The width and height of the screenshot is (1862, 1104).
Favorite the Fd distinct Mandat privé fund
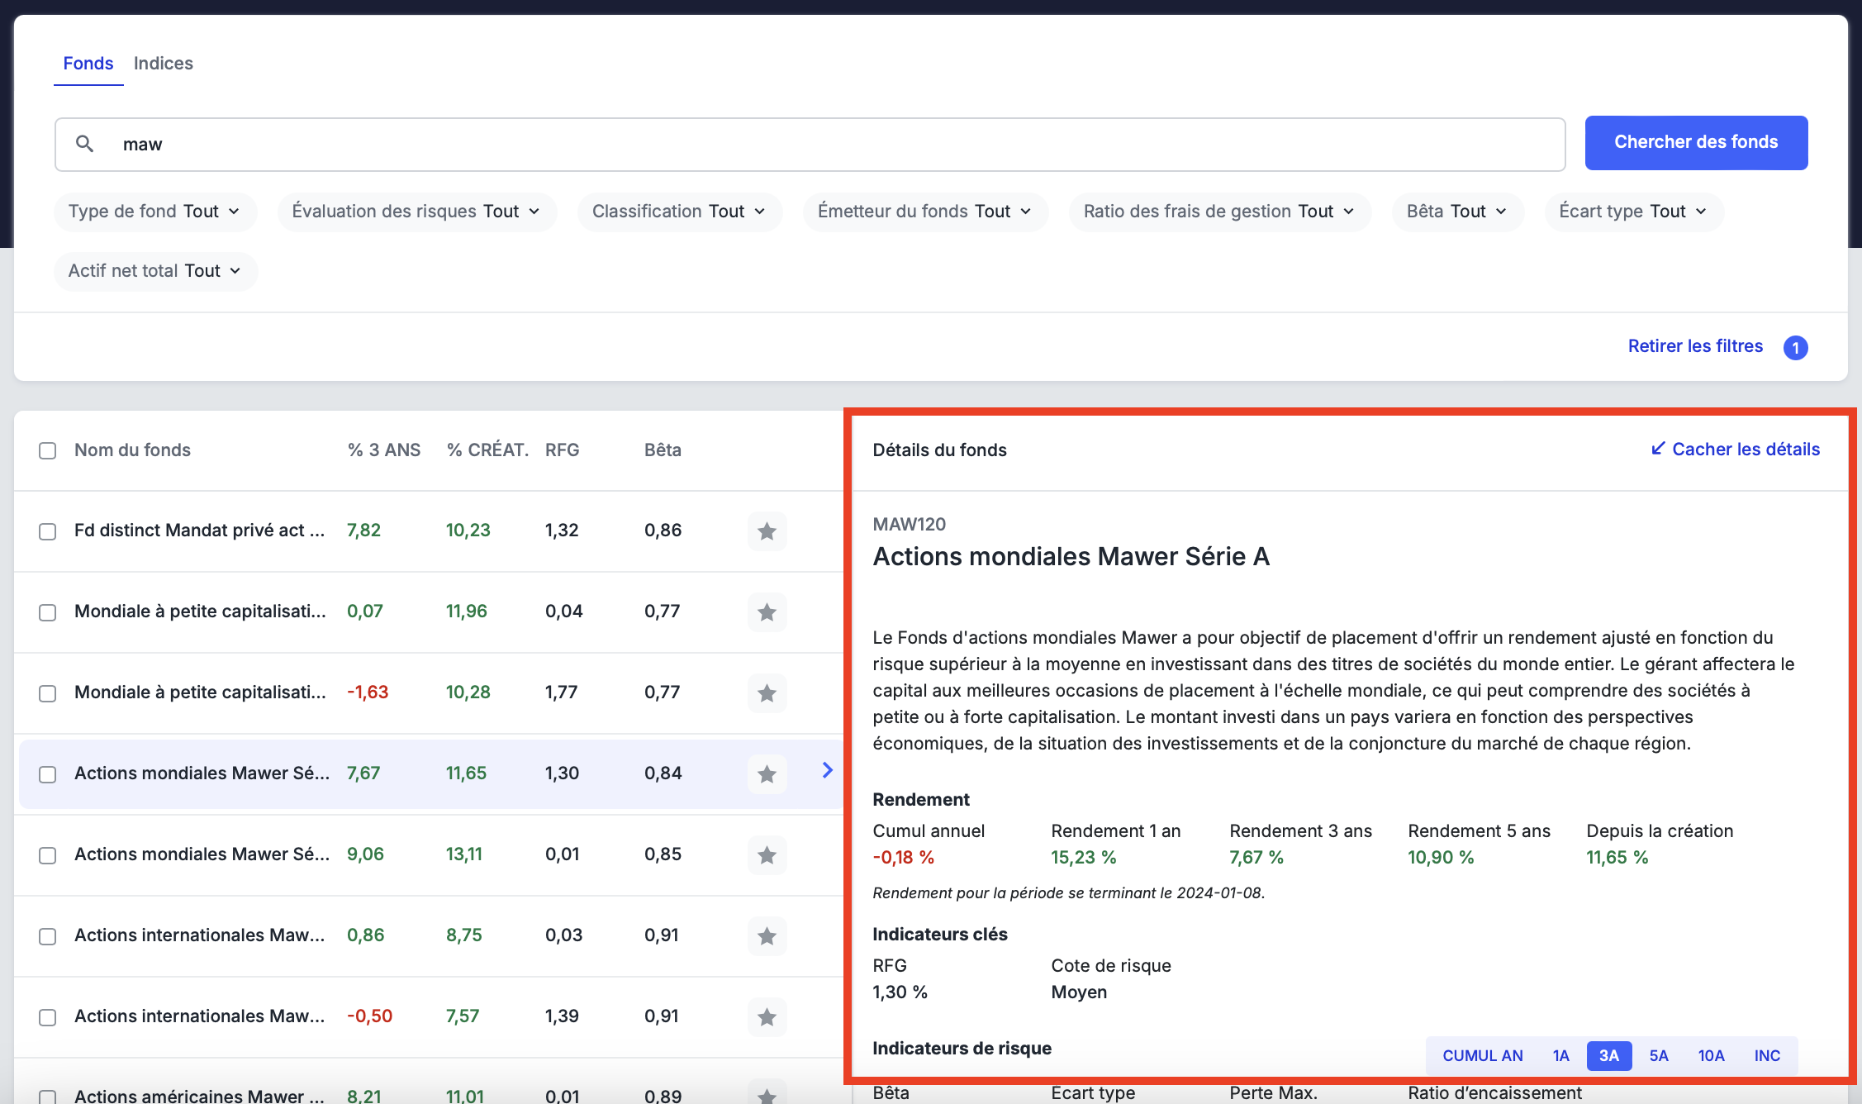pyautogui.click(x=767, y=531)
